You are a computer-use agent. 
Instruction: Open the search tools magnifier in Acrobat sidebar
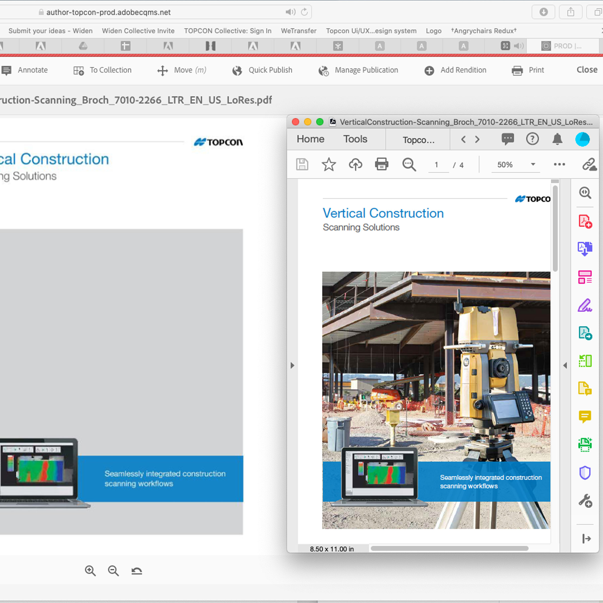click(x=585, y=192)
